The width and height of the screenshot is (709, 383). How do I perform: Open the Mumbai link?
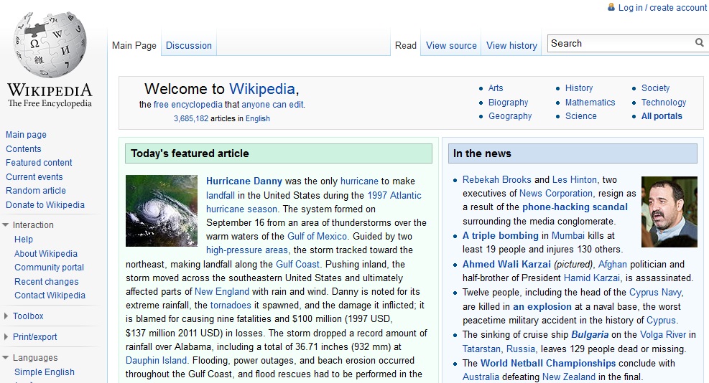(568, 236)
